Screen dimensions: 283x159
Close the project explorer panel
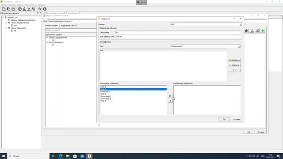tap(40, 13)
